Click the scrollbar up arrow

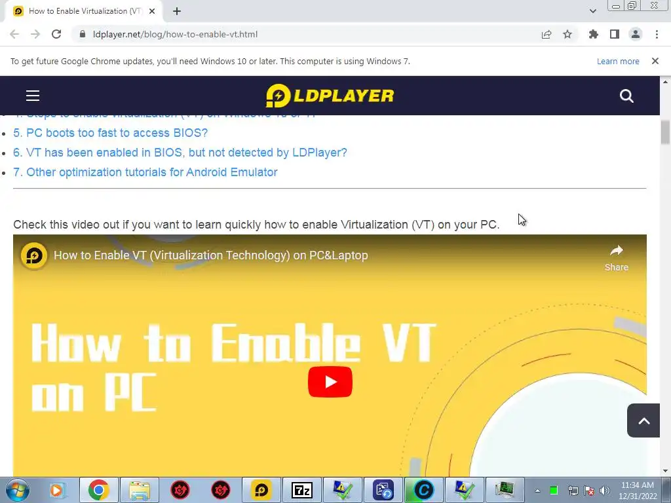(666, 81)
